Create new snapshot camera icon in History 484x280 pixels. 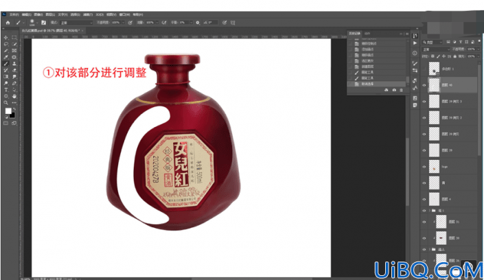point(394,90)
